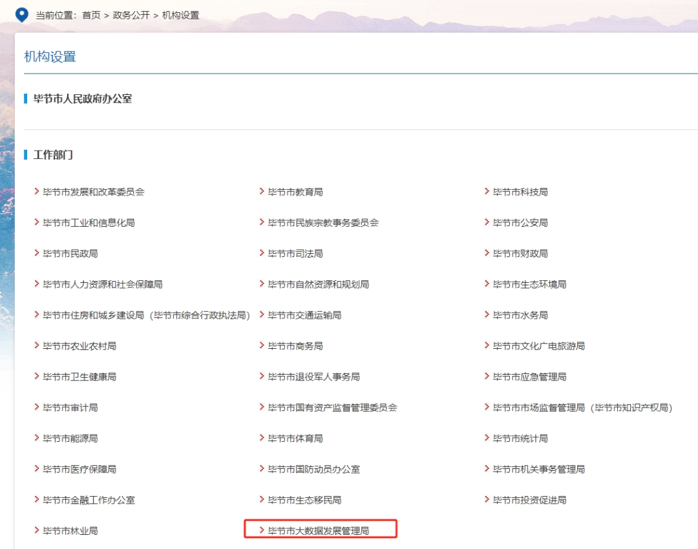Go to 首页 in the breadcrumb
This screenshot has width=698, height=549.
point(91,15)
